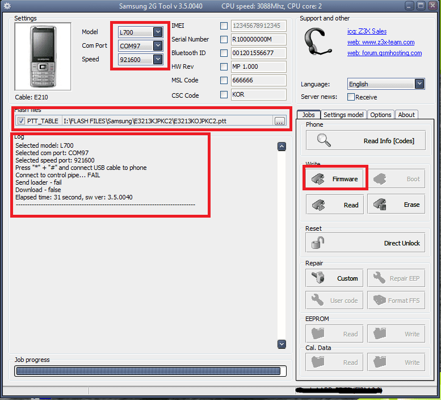Screen dimensions: 441x400
Task: Enable Server news Receive checkbox
Action: click(x=351, y=97)
